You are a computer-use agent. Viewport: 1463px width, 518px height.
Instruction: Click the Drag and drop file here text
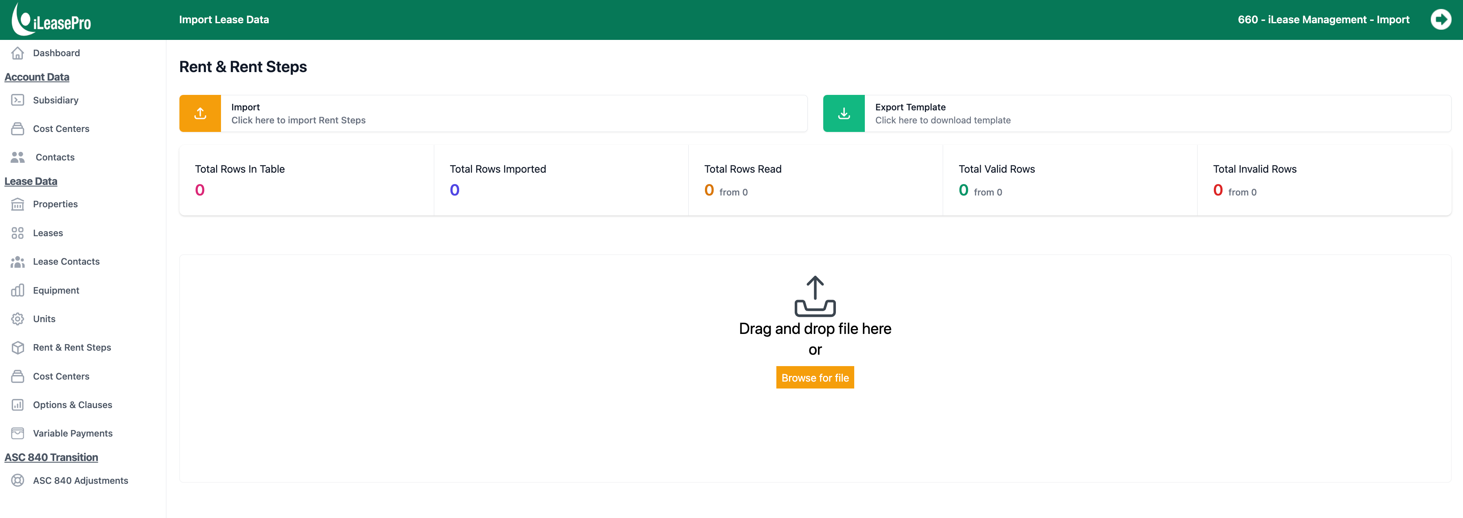tap(815, 329)
